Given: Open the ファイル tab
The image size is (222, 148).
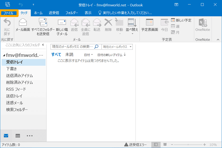Looking at the screenshot, I should click(x=9, y=13).
